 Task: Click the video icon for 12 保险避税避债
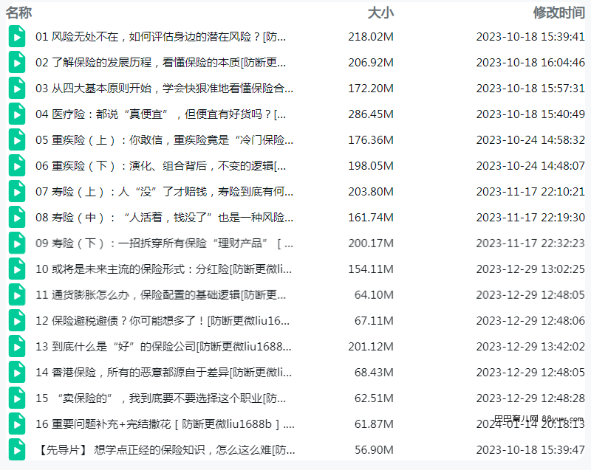point(16,320)
